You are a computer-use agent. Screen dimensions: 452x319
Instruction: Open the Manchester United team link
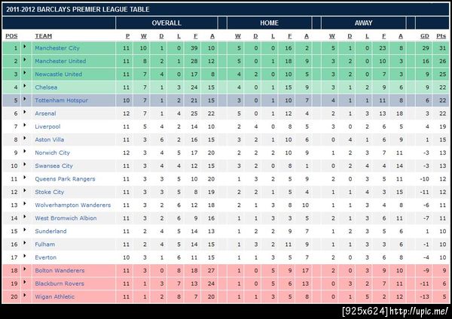pyautogui.click(x=60, y=61)
